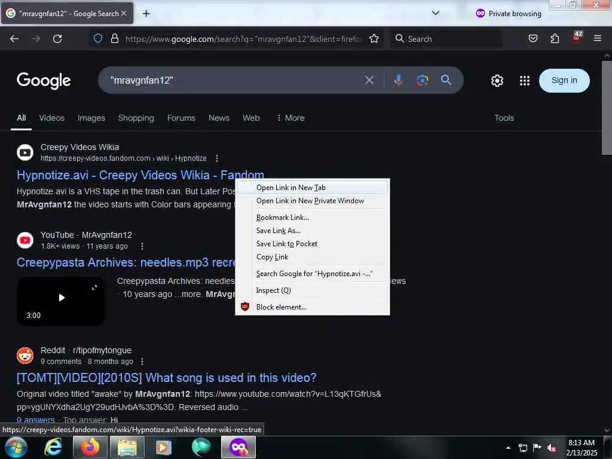
Task: Click the site padlock security icon
Action: [x=114, y=38]
